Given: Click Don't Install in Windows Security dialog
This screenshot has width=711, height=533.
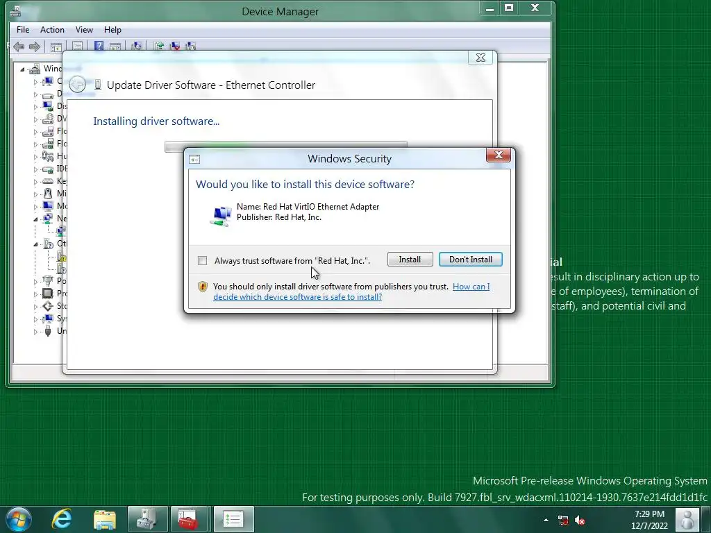Looking at the screenshot, I should pyautogui.click(x=470, y=260).
